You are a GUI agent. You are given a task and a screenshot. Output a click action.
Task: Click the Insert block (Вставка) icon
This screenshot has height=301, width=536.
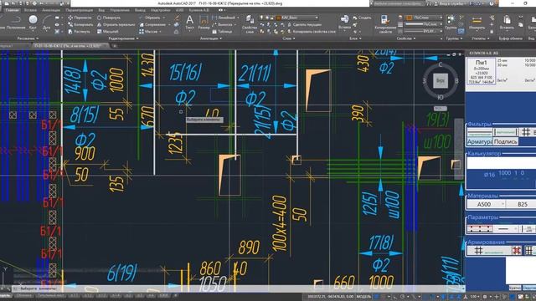click(x=344, y=22)
